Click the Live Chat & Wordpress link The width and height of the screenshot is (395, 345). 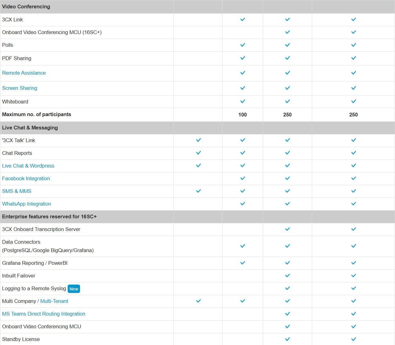coord(28,166)
